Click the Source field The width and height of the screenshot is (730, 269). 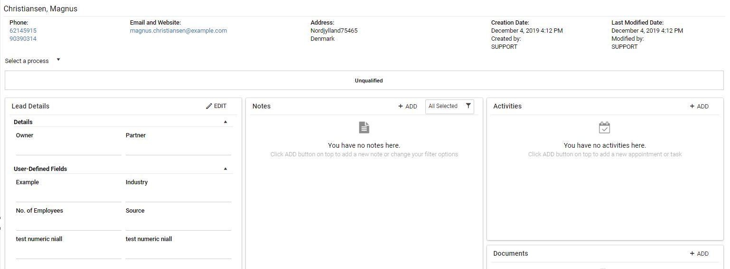[x=178, y=224]
